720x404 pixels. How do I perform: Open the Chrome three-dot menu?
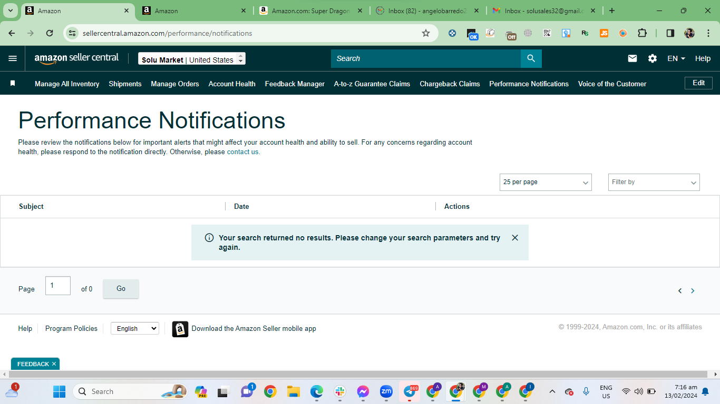coord(708,33)
